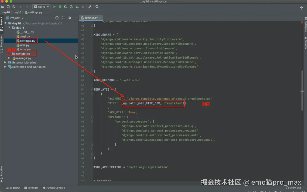This screenshot has height=192, width=307.
Task: Click context_processors.debug line
Action: (159, 126)
